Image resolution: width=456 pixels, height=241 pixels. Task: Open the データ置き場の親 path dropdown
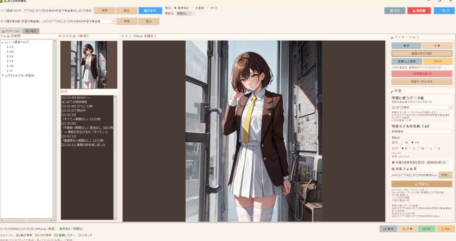114,21
